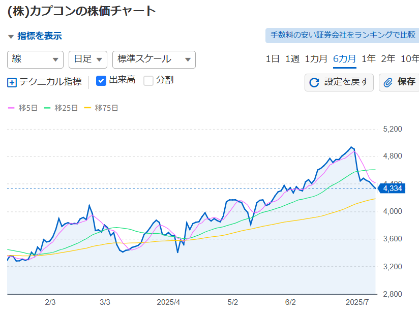The width and height of the screenshot is (419, 315).
Task: Click the plus icon beside テクニカル指標
Action: tap(12, 82)
